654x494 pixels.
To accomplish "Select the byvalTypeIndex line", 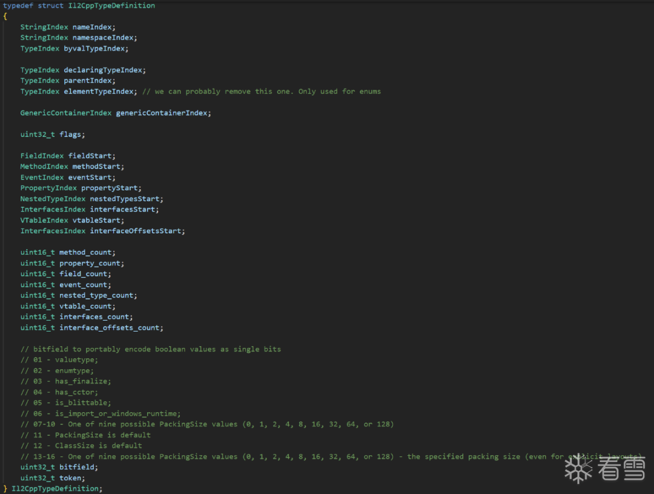I will point(74,48).
